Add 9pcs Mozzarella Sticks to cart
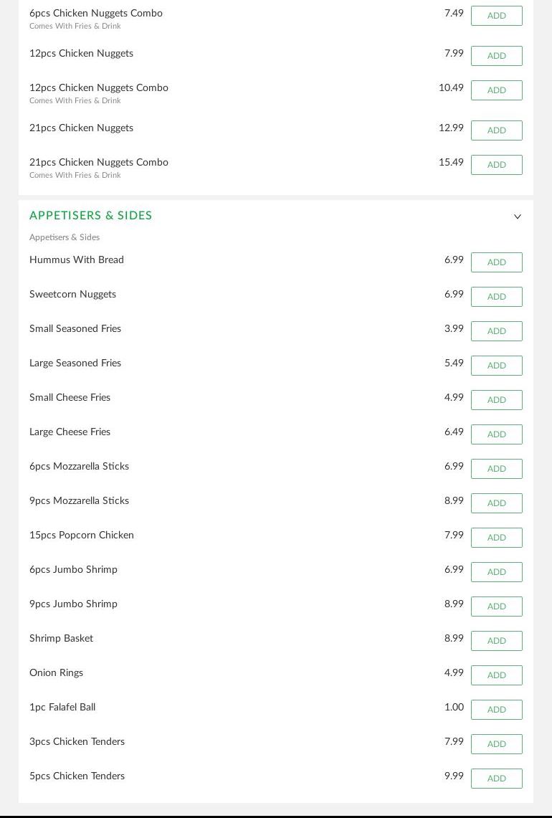Image resolution: width=552 pixels, height=818 pixels. tap(496, 503)
